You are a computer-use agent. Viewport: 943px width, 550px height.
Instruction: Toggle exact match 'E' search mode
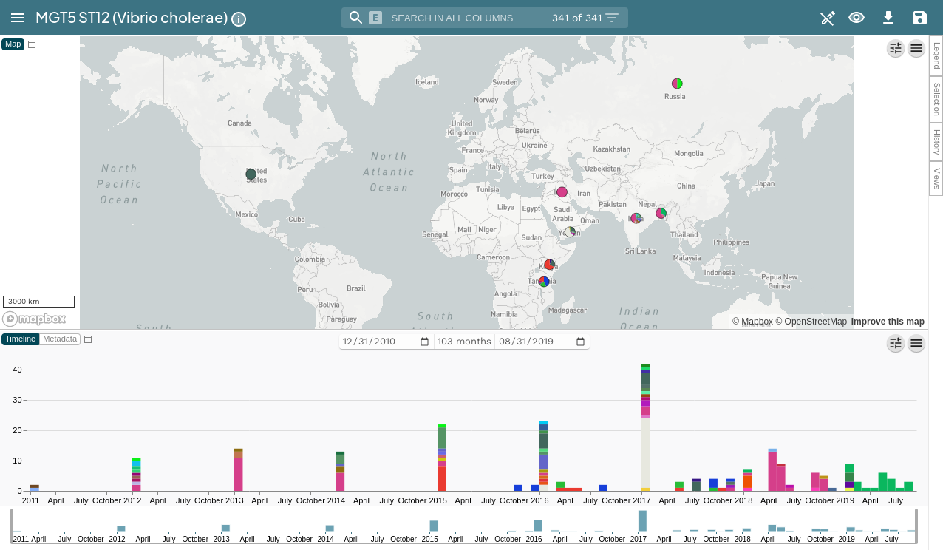[x=375, y=18]
